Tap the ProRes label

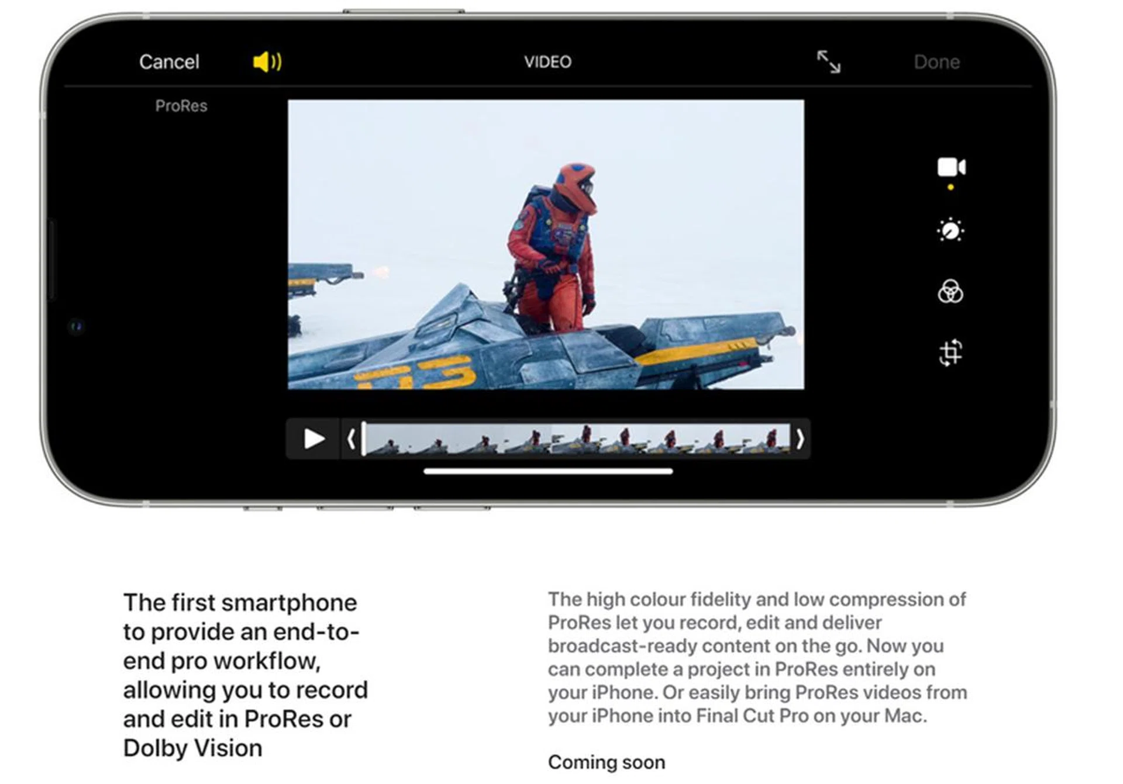coord(181,106)
